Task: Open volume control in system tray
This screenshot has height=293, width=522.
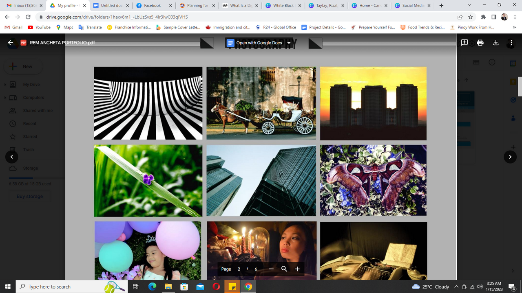Action: tap(480, 287)
